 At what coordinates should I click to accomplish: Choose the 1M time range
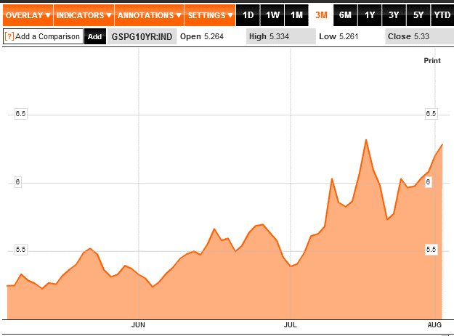tap(296, 15)
